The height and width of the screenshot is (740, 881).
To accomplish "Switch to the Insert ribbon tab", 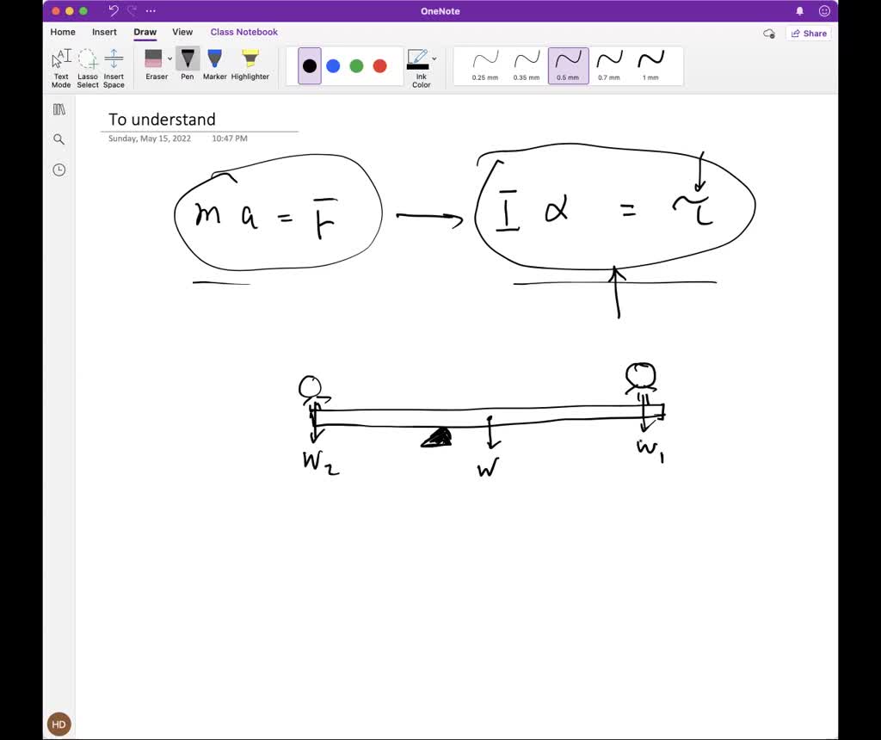I will [x=104, y=32].
